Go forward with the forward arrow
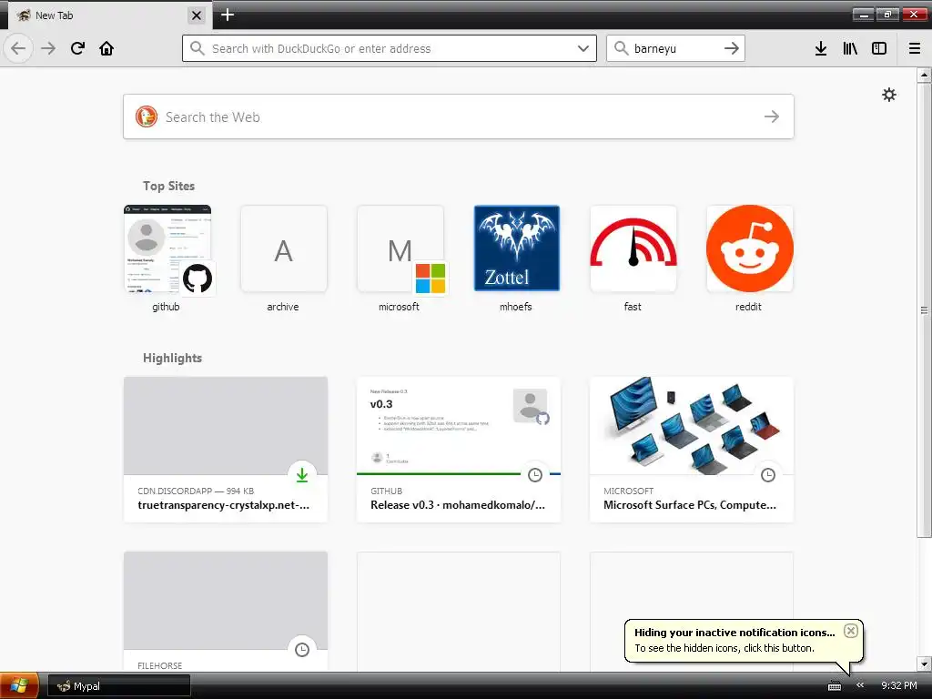Screen dimensions: 932x699 coord(48,48)
